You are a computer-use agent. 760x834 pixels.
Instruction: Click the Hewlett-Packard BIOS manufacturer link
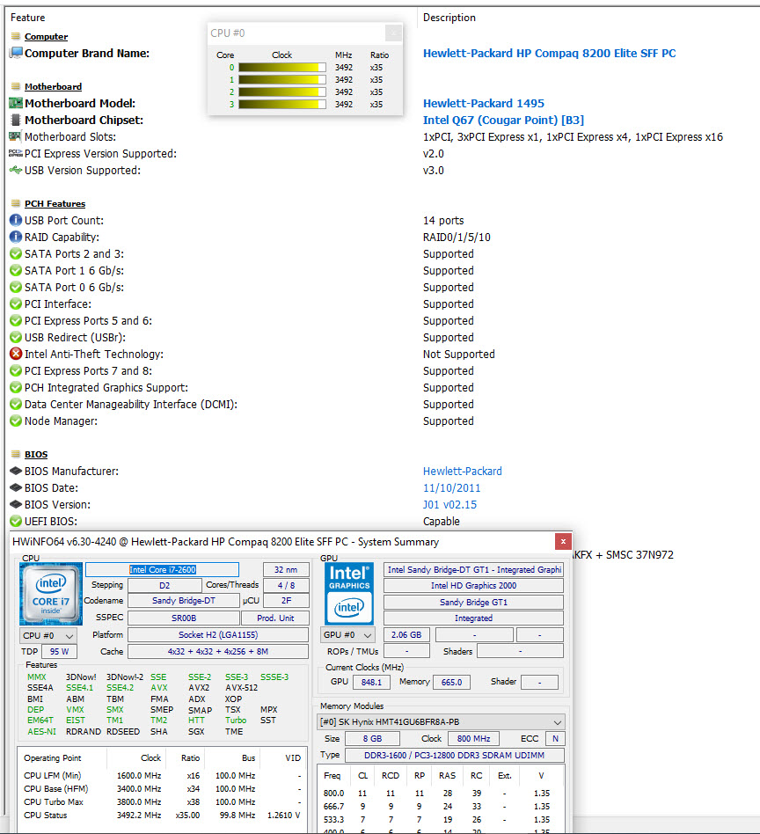click(x=462, y=471)
